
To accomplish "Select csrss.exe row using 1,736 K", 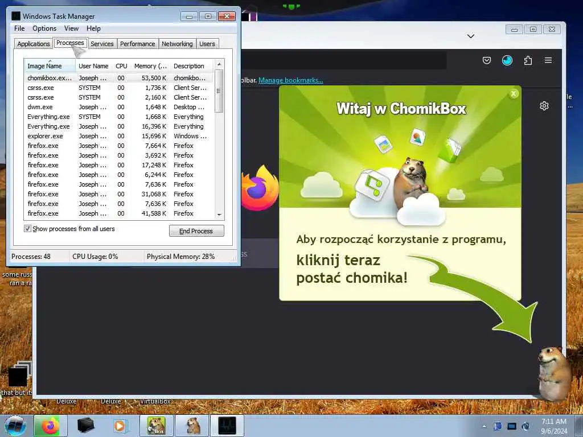I will tap(120, 88).
